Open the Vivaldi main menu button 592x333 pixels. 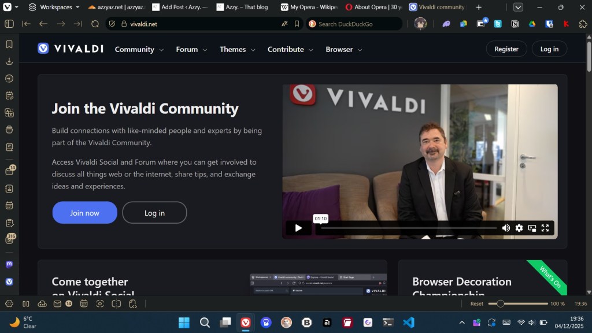click(x=10, y=7)
